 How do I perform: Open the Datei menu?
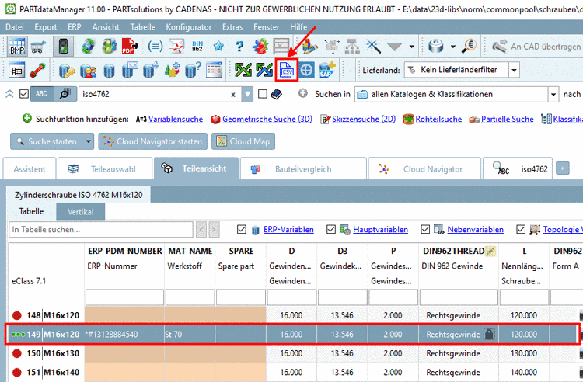click(15, 27)
